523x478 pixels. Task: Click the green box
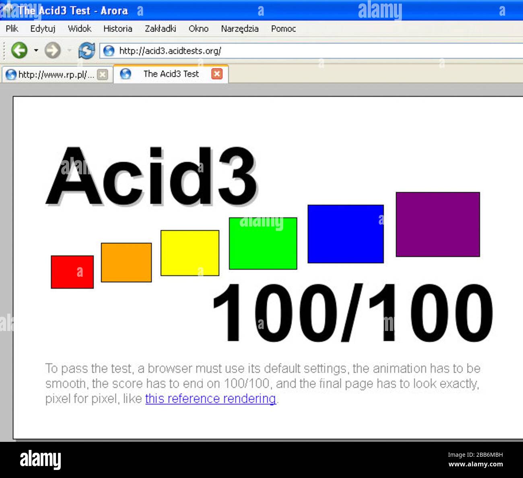263,243
